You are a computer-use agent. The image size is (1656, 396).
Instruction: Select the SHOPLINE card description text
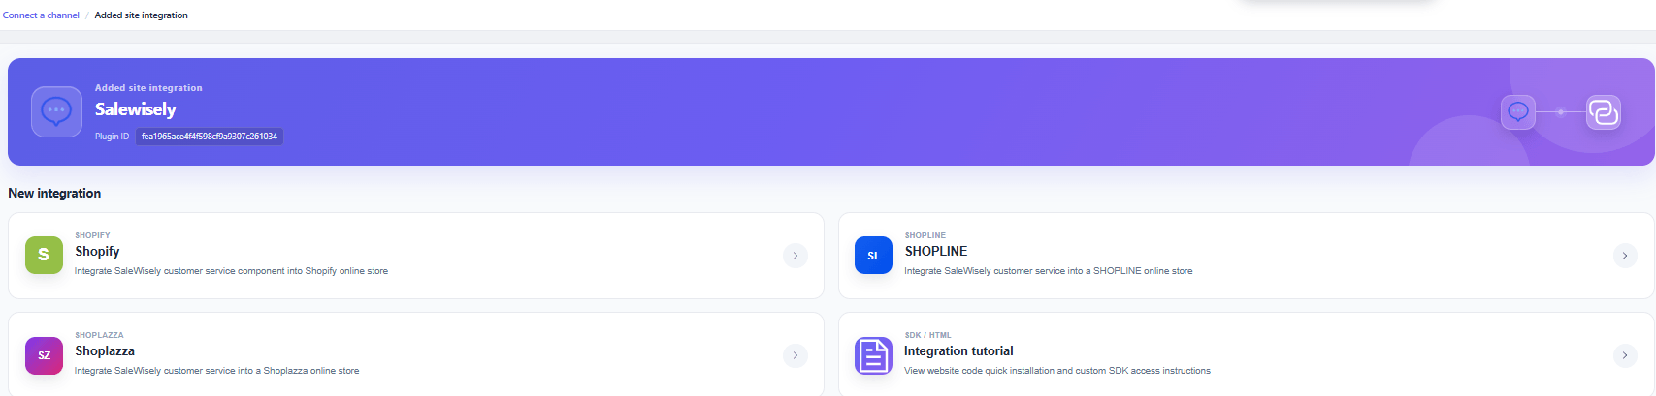click(x=1049, y=271)
